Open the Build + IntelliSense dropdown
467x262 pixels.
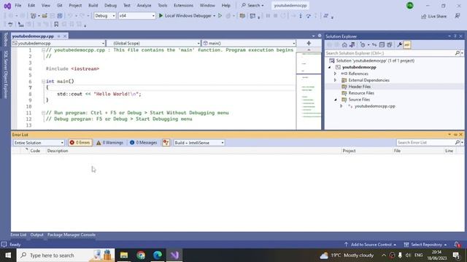199,143
